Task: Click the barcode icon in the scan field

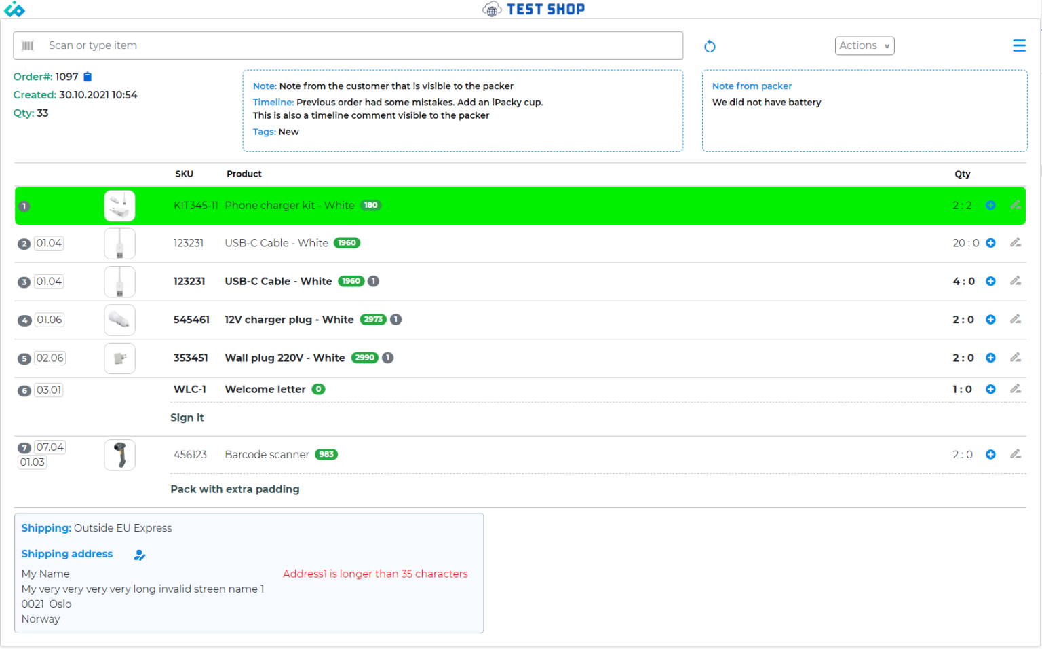Action: 28,45
